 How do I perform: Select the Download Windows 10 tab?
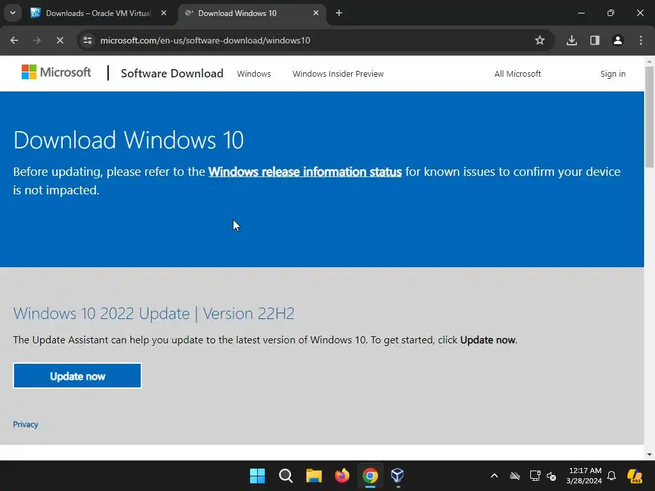click(251, 13)
